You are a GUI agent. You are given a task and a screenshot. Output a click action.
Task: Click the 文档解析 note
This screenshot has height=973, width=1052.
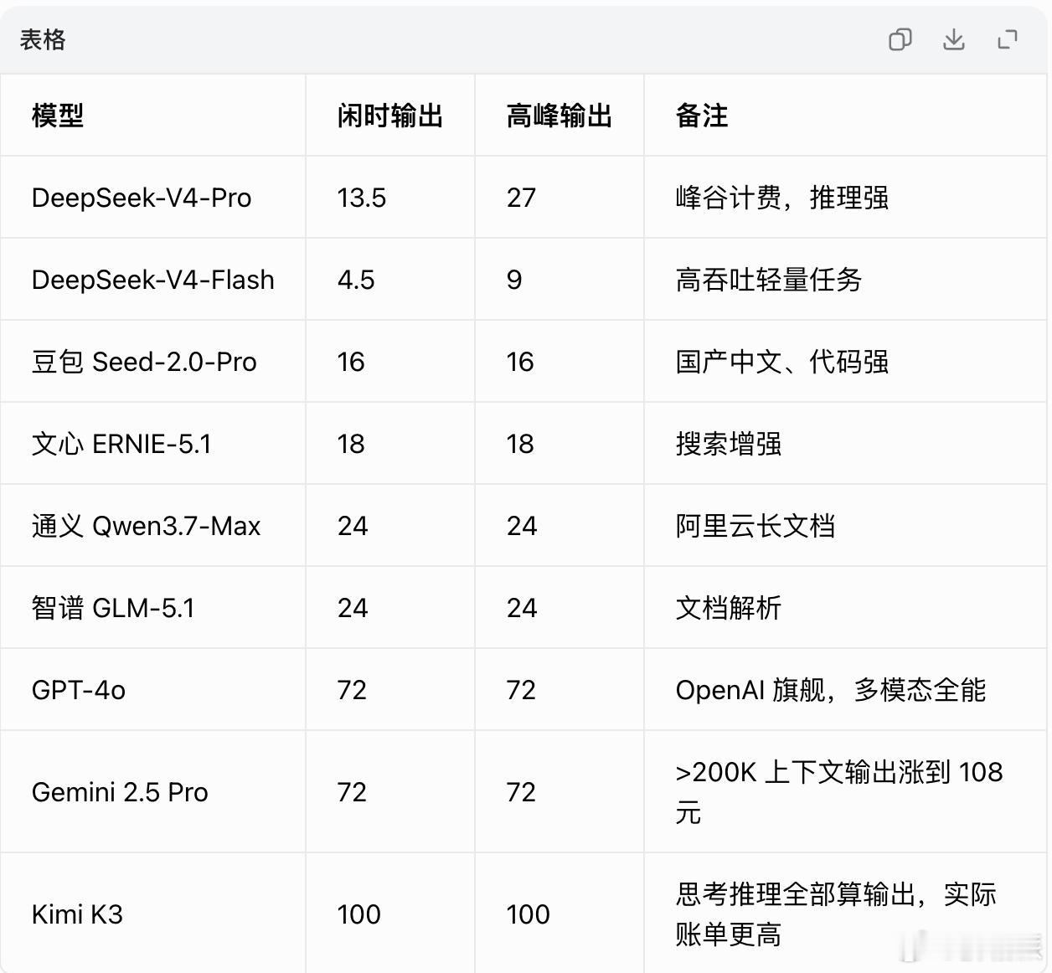pos(729,608)
